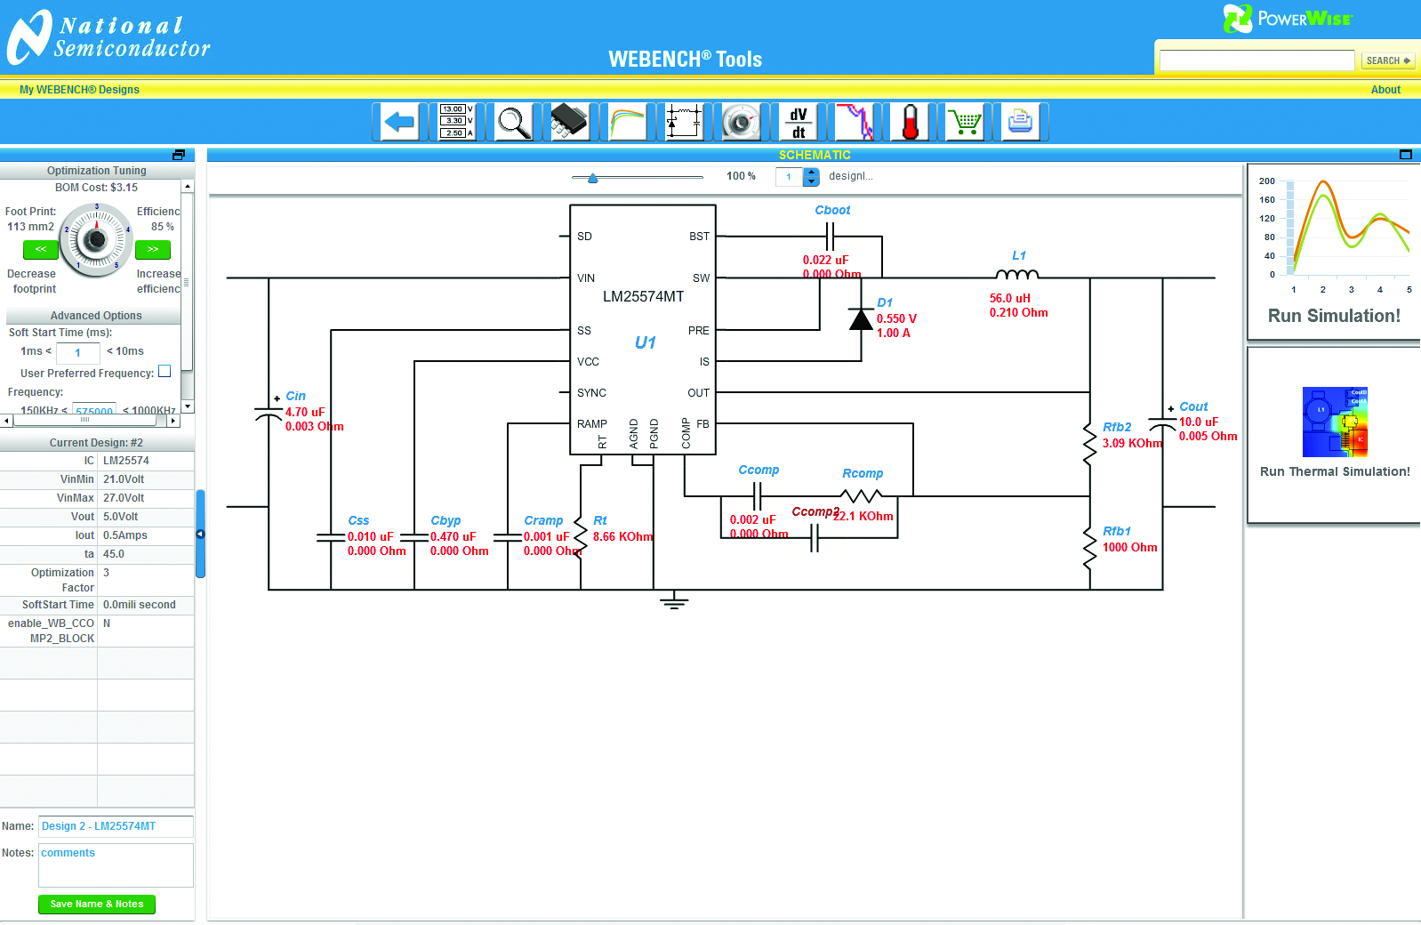Click the blue back arrow toolbar icon

point(400,122)
